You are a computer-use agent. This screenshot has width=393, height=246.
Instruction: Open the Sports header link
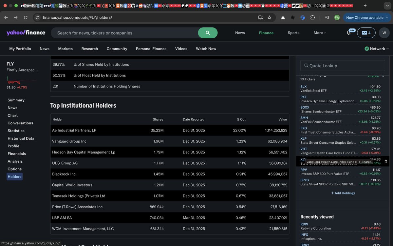(x=293, y=33)
